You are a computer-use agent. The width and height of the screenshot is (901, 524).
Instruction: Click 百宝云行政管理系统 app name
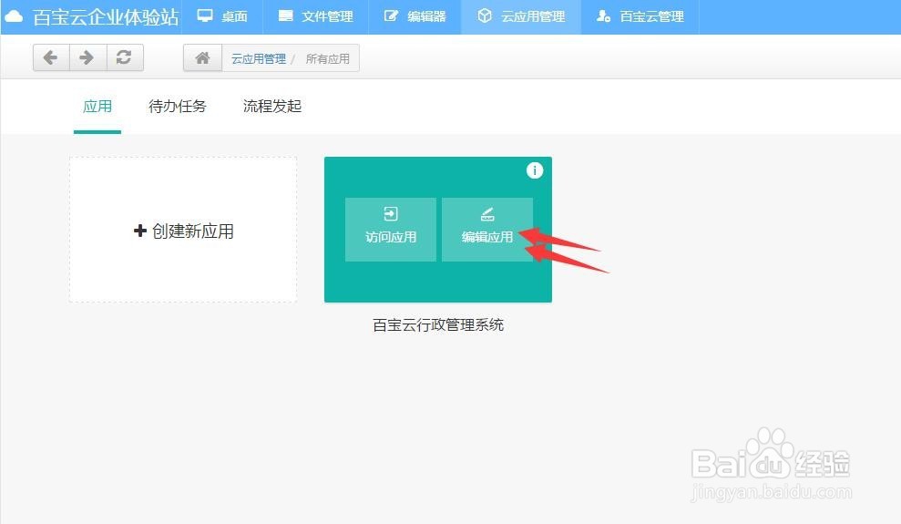tap(438, 325)
